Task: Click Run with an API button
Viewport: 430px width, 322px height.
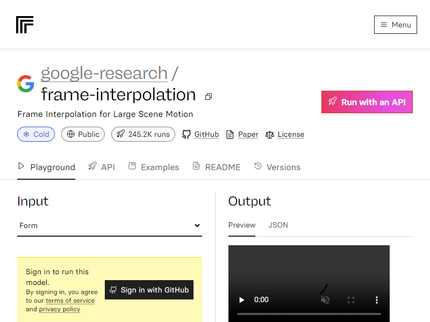Action: (x=367, y=102)
